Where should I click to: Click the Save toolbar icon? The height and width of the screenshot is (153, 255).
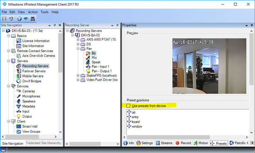[4, 19]
